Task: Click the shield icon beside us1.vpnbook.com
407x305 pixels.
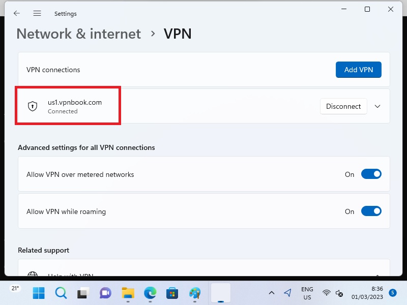Action: click(x=33, y=106)
